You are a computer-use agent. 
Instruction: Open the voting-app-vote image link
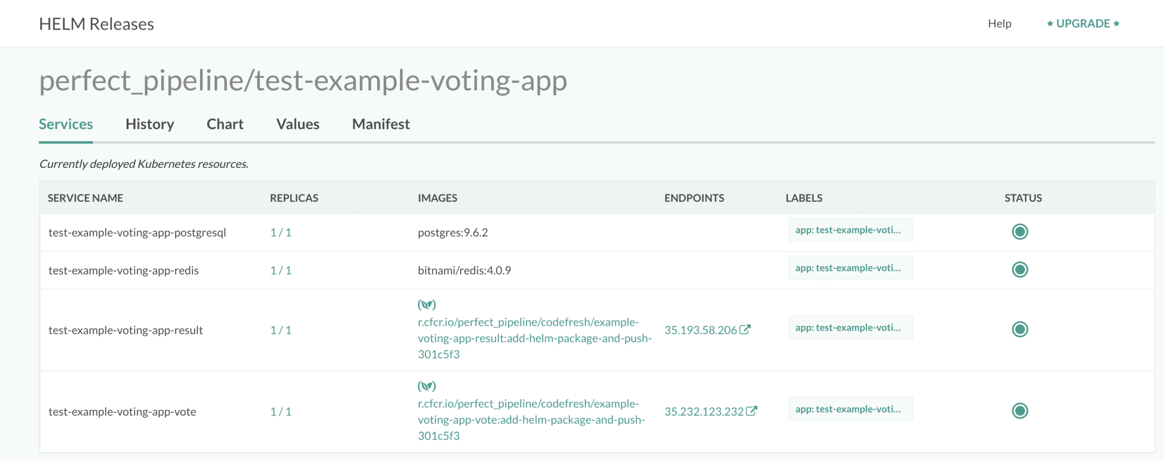click(x=531, y=420)
